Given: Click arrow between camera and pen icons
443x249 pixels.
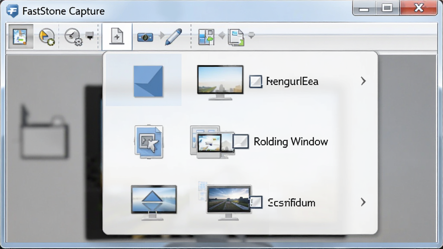Looking at the screenshot, I should click(162, 35).
